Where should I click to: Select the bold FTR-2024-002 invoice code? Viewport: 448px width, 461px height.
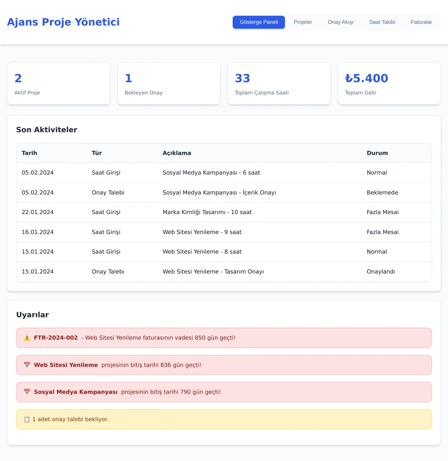[x=56, y=338]
